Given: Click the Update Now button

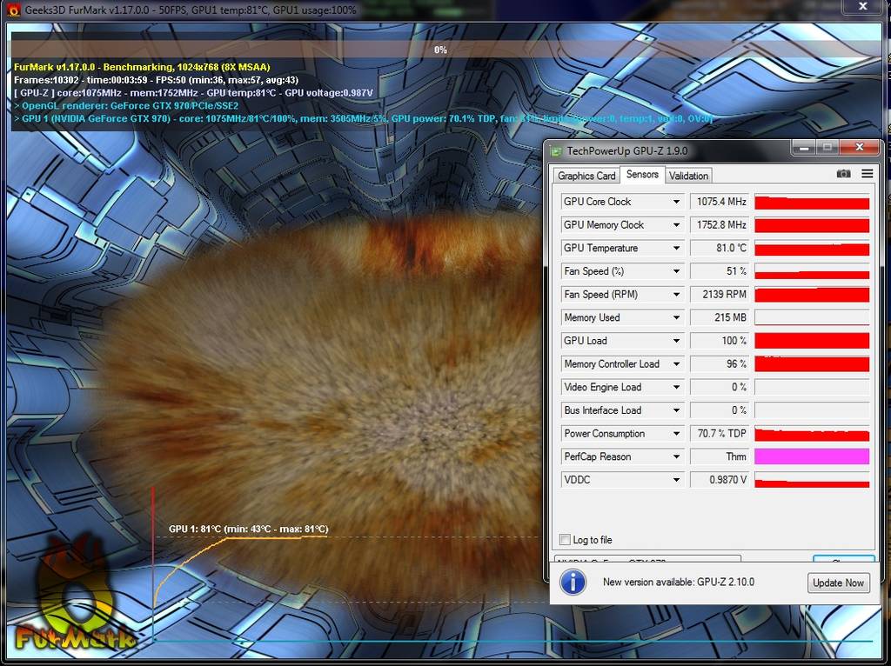Looking at the screenshot, I should (838, 583).
